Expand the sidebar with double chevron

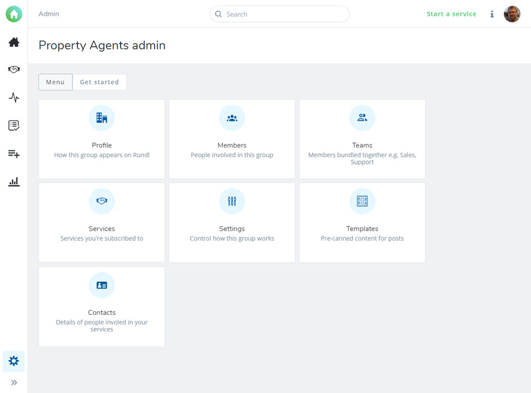pos(14,382)
